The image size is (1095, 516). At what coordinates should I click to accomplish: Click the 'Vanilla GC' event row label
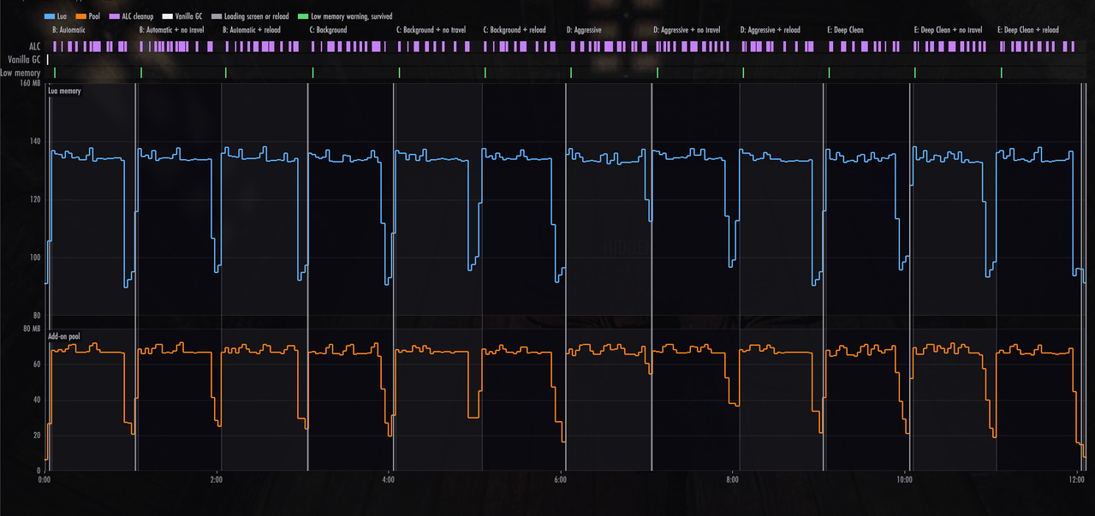tap(24, 60)
